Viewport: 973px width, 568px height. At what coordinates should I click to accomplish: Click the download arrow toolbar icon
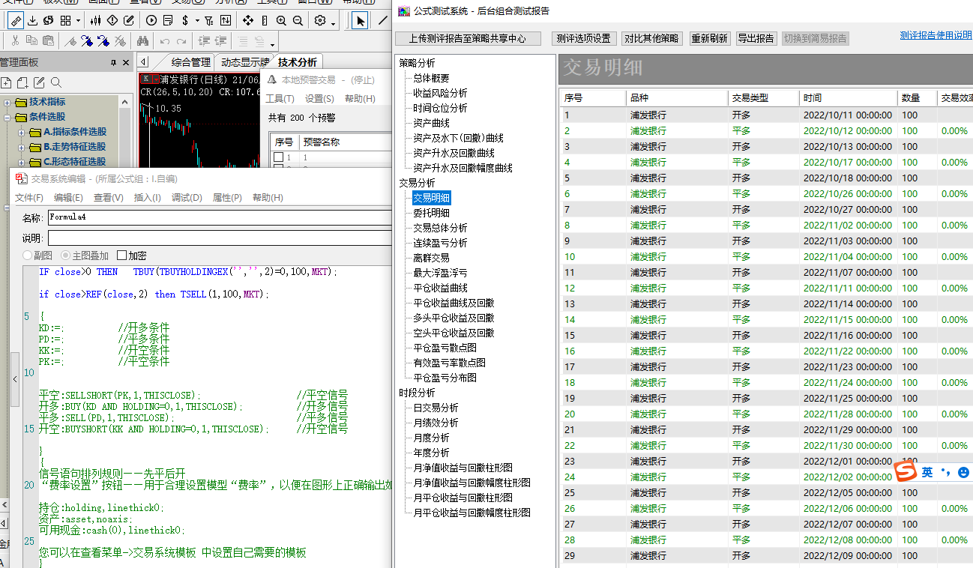pyautogui.click(x=31, y=20)
